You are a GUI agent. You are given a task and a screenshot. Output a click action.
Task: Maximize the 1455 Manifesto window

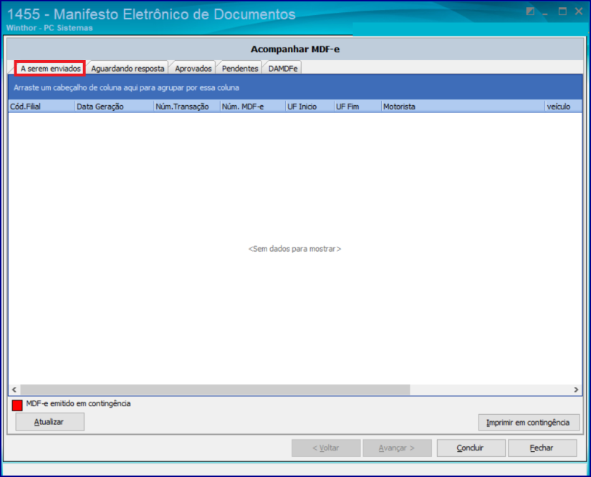click(562, 11)
